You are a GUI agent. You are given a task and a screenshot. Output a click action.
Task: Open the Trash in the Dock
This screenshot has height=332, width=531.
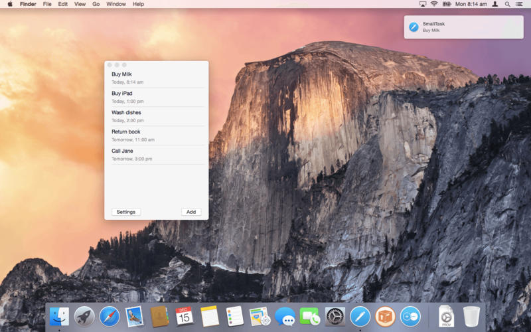(x=471, y=316)
